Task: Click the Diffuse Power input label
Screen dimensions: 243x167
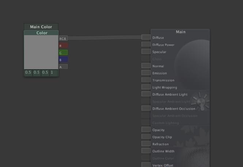Action: coord(163,45)
